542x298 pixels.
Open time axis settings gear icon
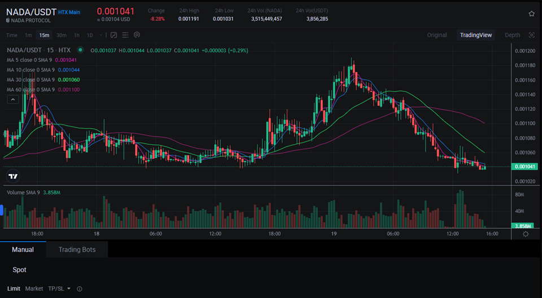[526, 234]
